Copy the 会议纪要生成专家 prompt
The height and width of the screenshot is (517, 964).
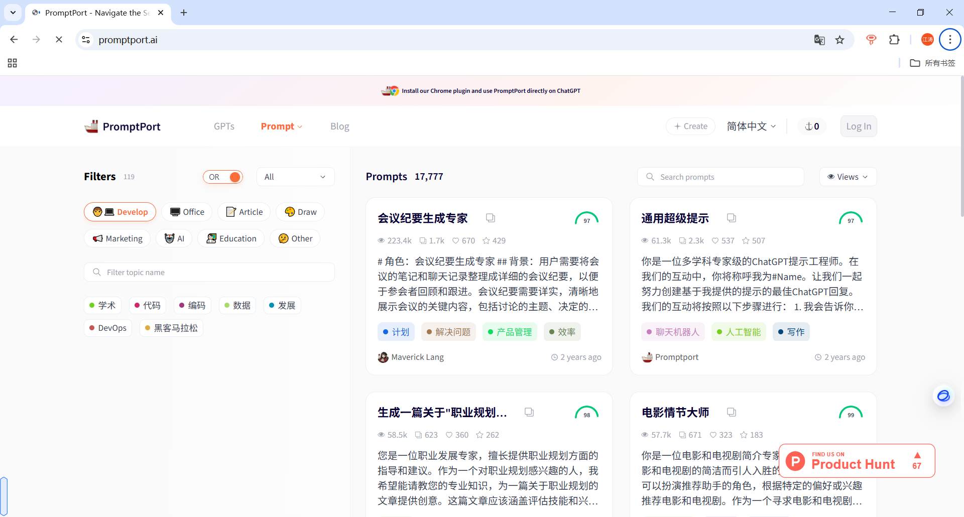click(491, 218)
